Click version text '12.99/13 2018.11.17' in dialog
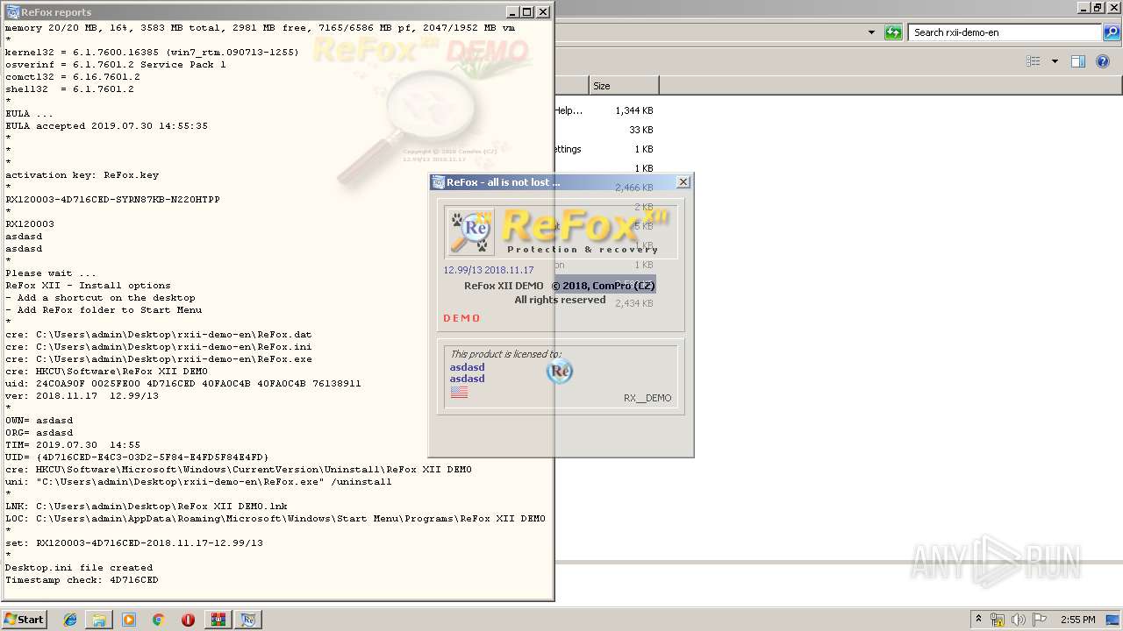 pyautogui.click(x=489, y=270)
